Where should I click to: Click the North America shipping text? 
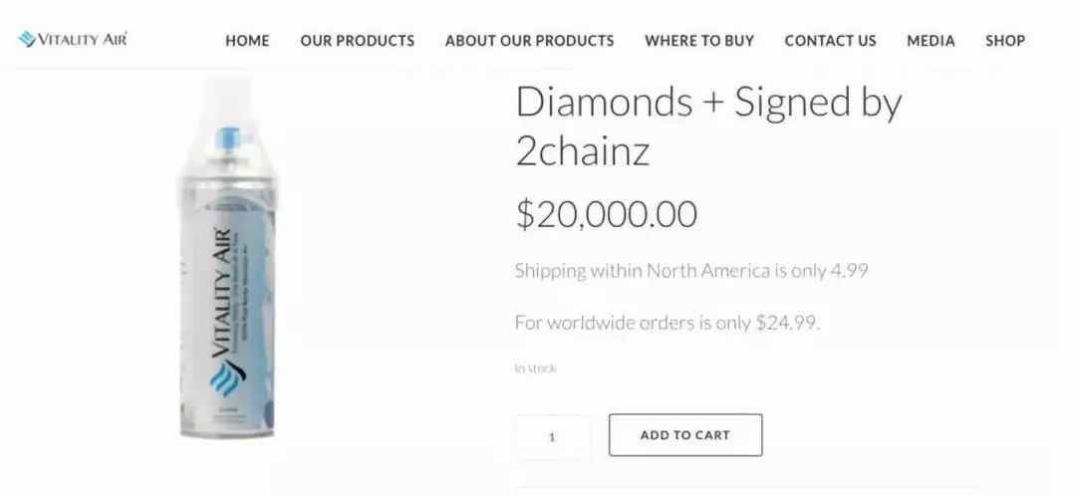click(x=690, y=270)
